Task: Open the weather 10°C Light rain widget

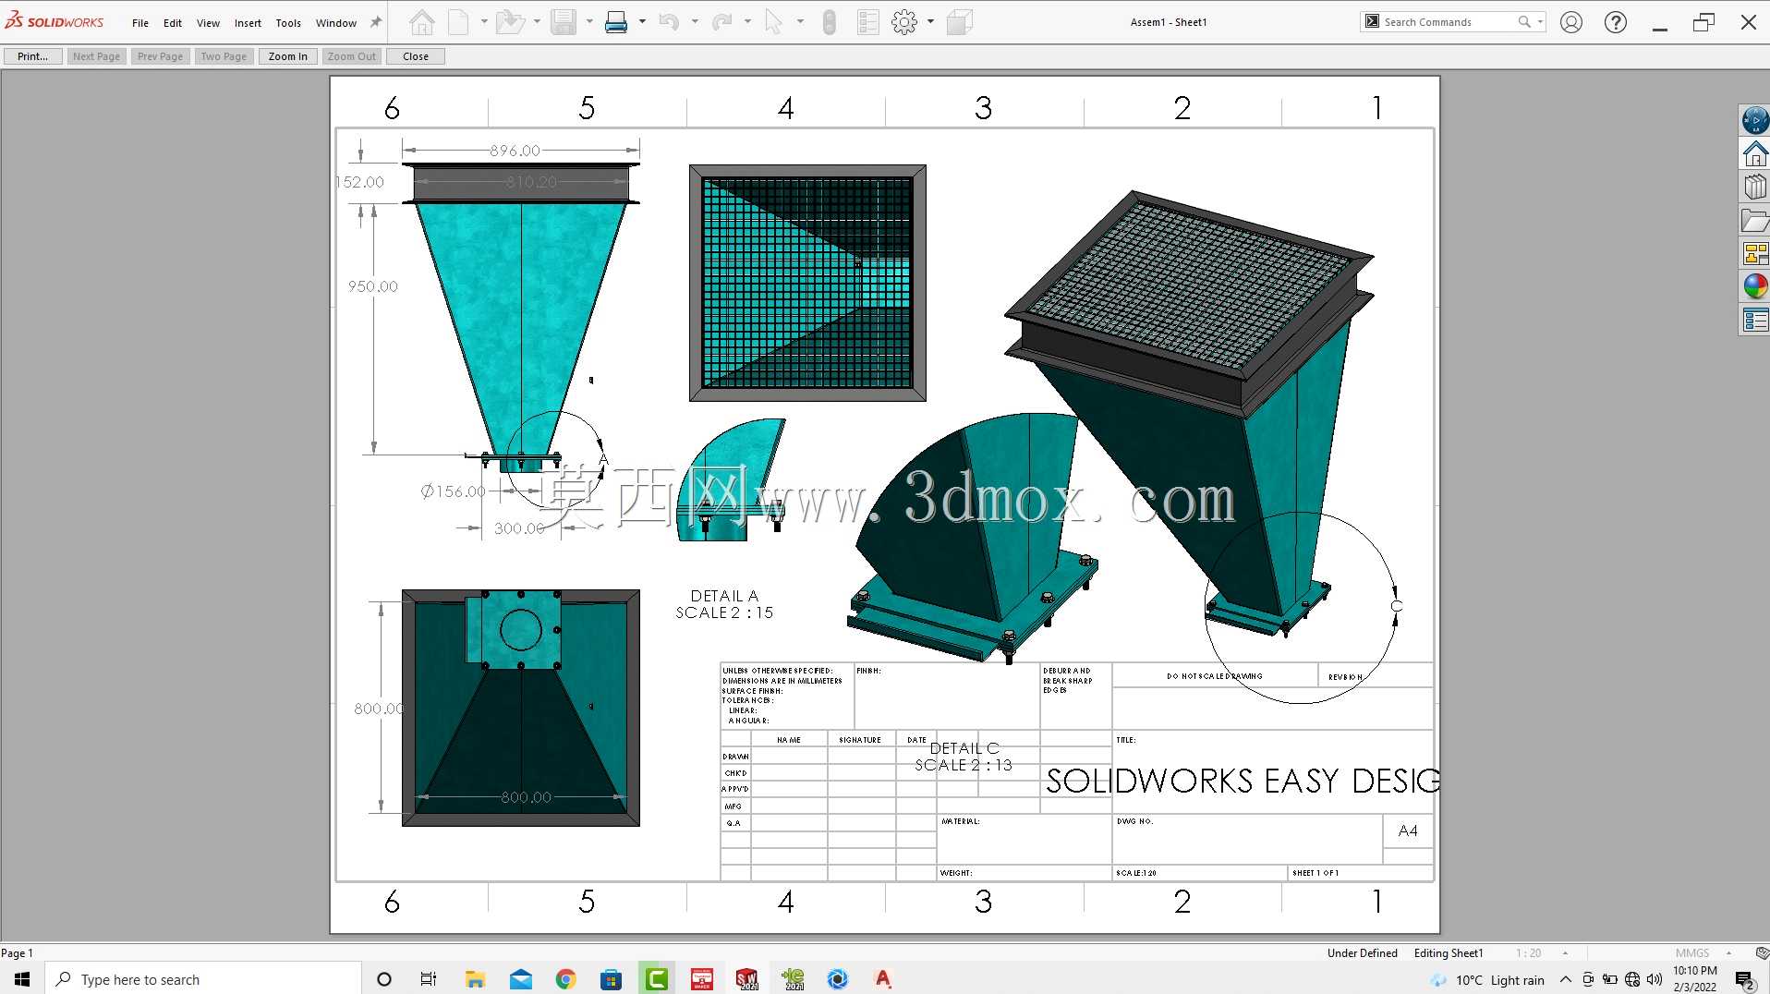Action: coord(1487,979)
